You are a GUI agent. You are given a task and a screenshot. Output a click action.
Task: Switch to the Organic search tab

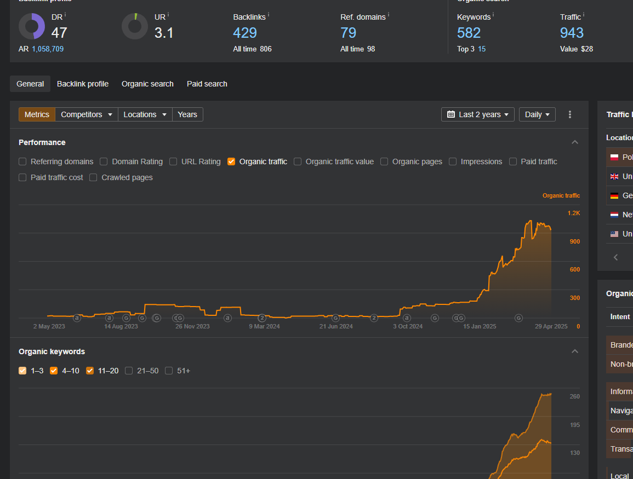pos(147,84)
